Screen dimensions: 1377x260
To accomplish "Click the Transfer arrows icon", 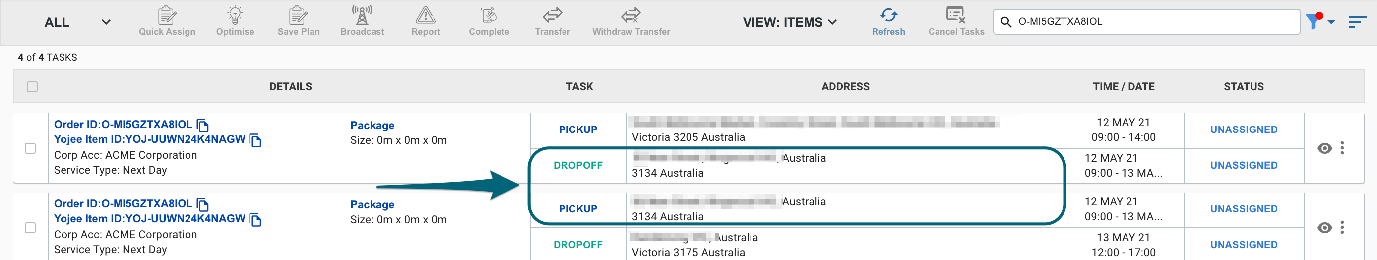I will (552, 15).
